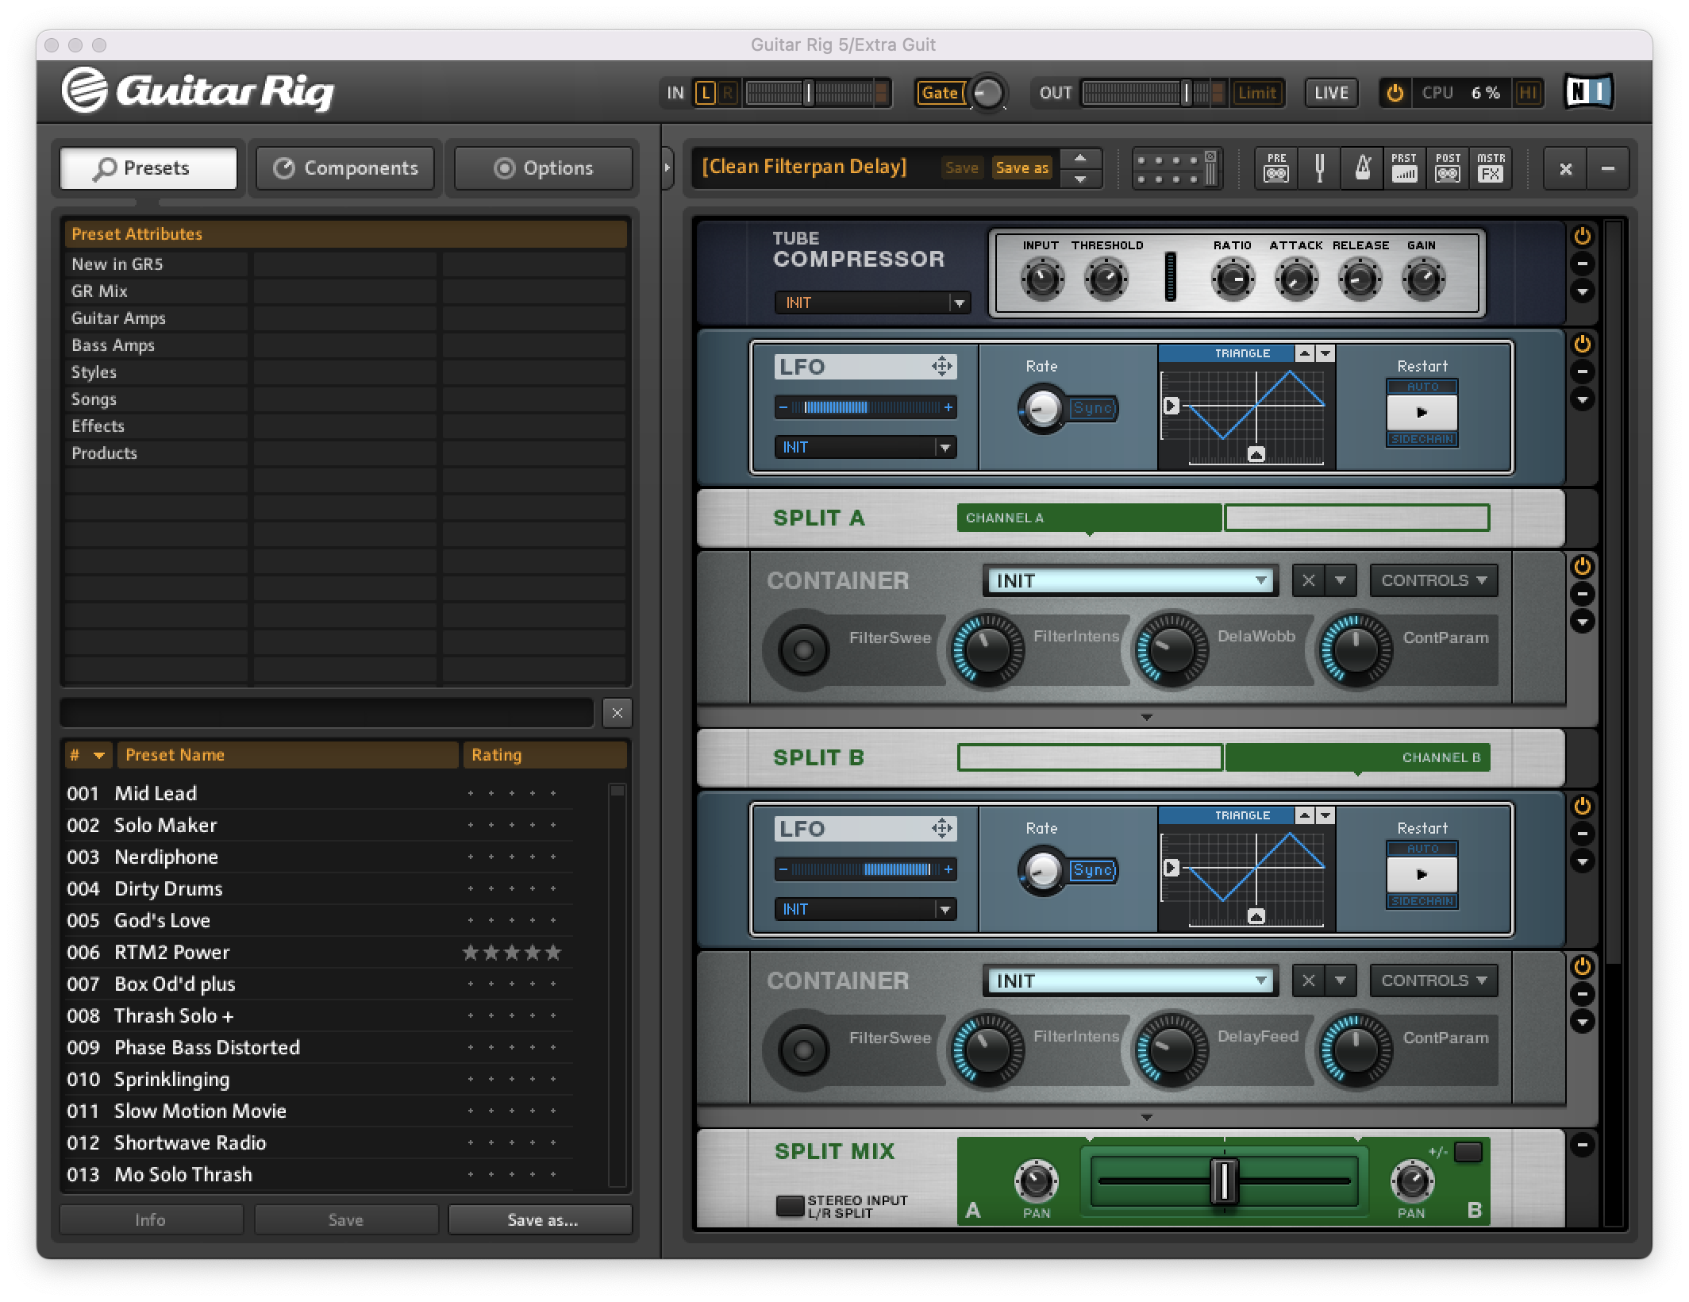Switch to the Components tab

pos(345,168)
